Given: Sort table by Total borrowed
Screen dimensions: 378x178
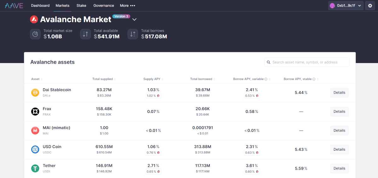Looking at the screenshot, I should pos(203,79).
